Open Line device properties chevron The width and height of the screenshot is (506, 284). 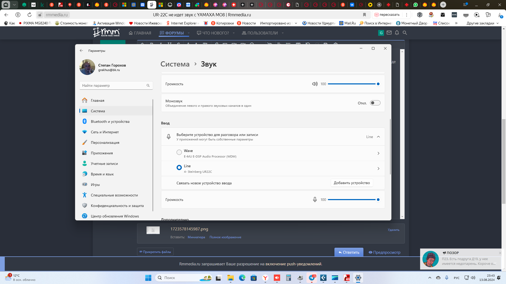pyautogui.click(x=378, y=169)
